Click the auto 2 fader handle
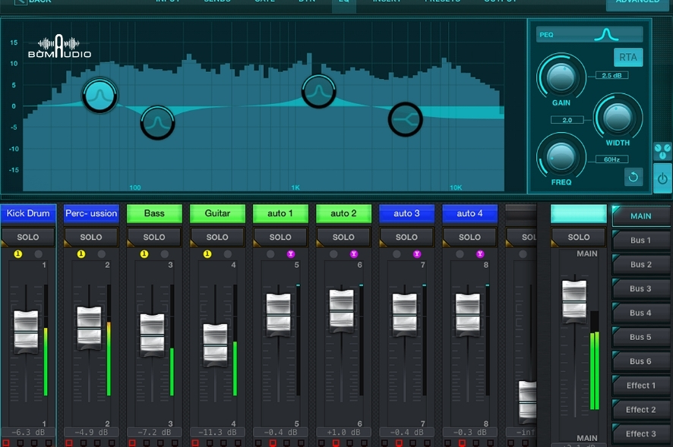The height and width of the screenshot is (447, 673). (x=342, y=311)
